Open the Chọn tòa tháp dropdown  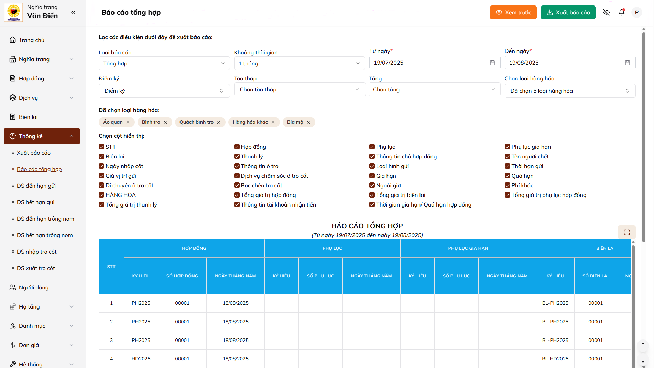click(x=299, y=90)
